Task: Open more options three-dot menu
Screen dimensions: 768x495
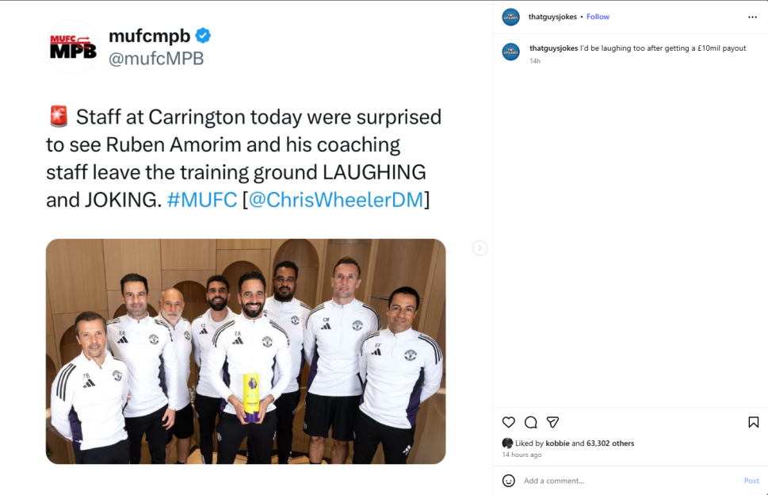Action: click(752, 17)
